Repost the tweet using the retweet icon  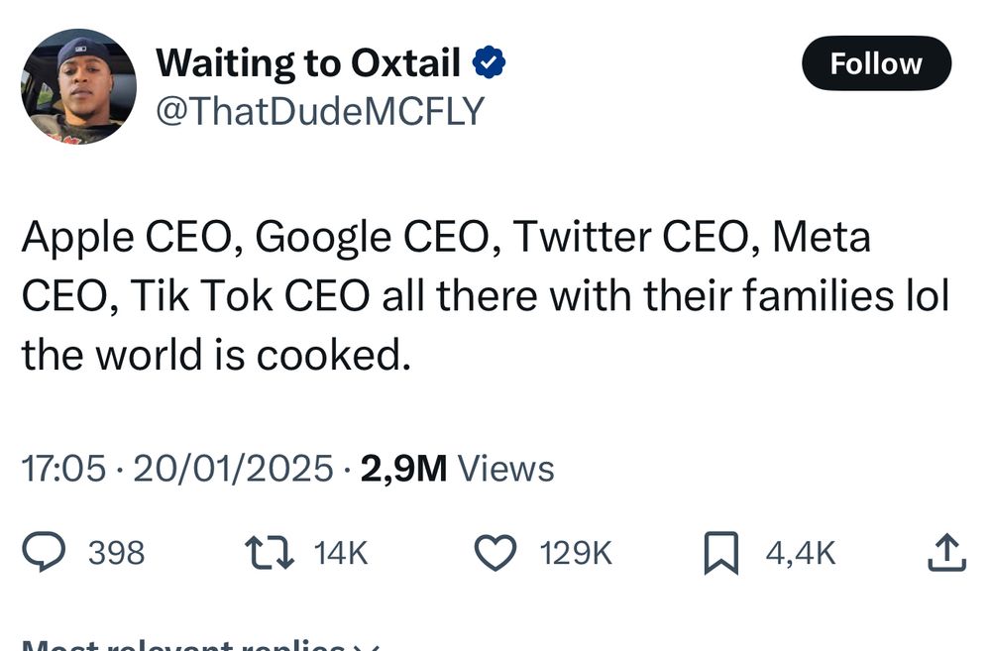point(272,553)
